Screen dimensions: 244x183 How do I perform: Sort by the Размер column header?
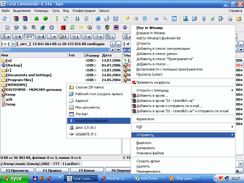pos(92,55)
